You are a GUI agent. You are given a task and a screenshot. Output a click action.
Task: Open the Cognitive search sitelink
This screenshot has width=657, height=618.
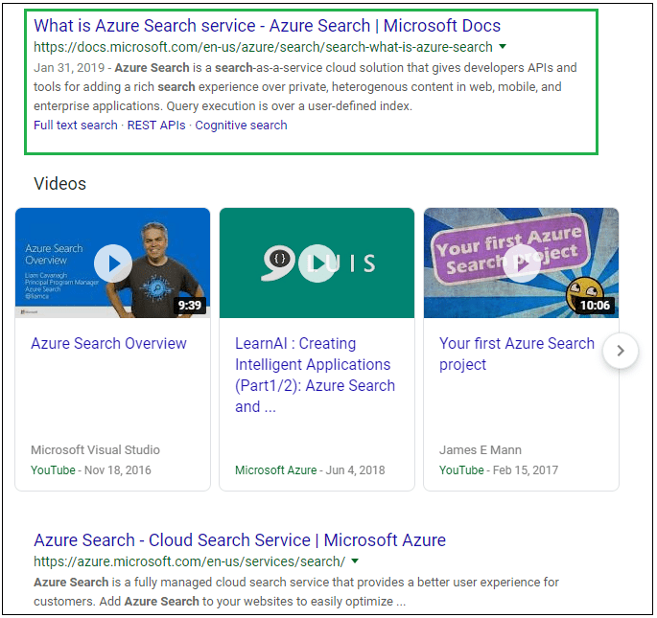241,126
